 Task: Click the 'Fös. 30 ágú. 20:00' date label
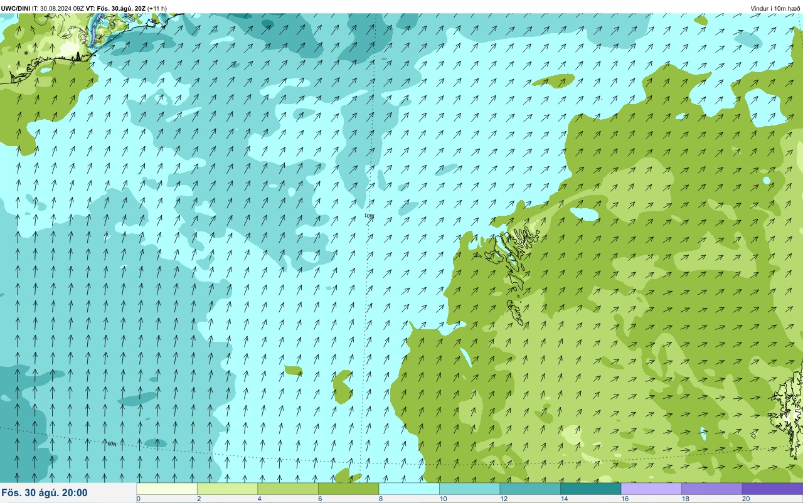click(45, 493)
